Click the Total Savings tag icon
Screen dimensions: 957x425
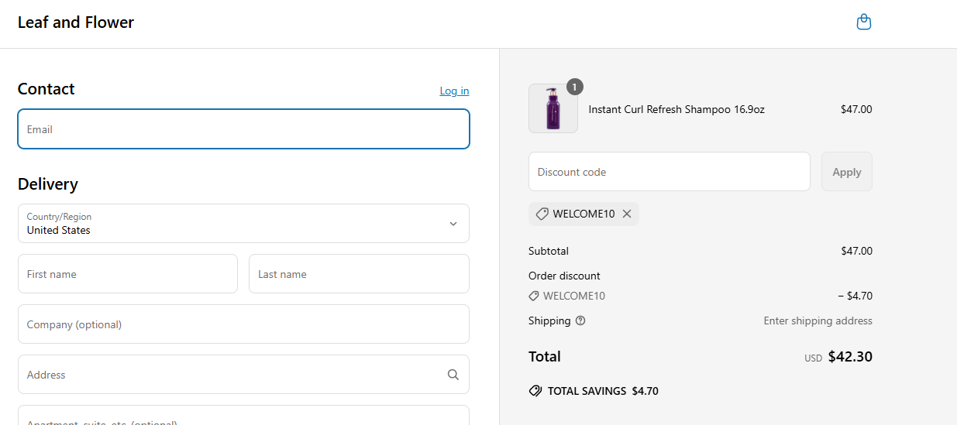tap(535, 391)
